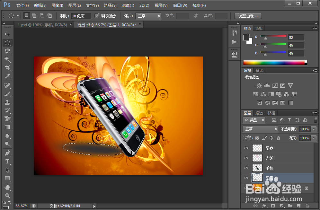Image resolution: width=320 pixels, height=210 pixels.
Task: Open the 填充 fill dropdown arrow
Action: pos(314,138)
